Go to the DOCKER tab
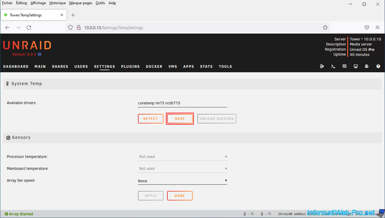The image size is (385, 218). [154, 67]
